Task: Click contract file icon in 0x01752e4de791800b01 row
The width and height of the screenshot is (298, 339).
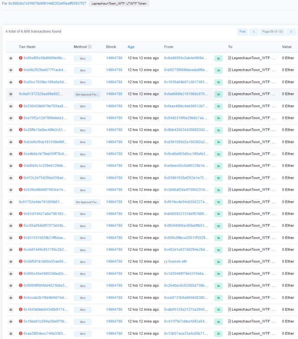Action: (230, 202)
